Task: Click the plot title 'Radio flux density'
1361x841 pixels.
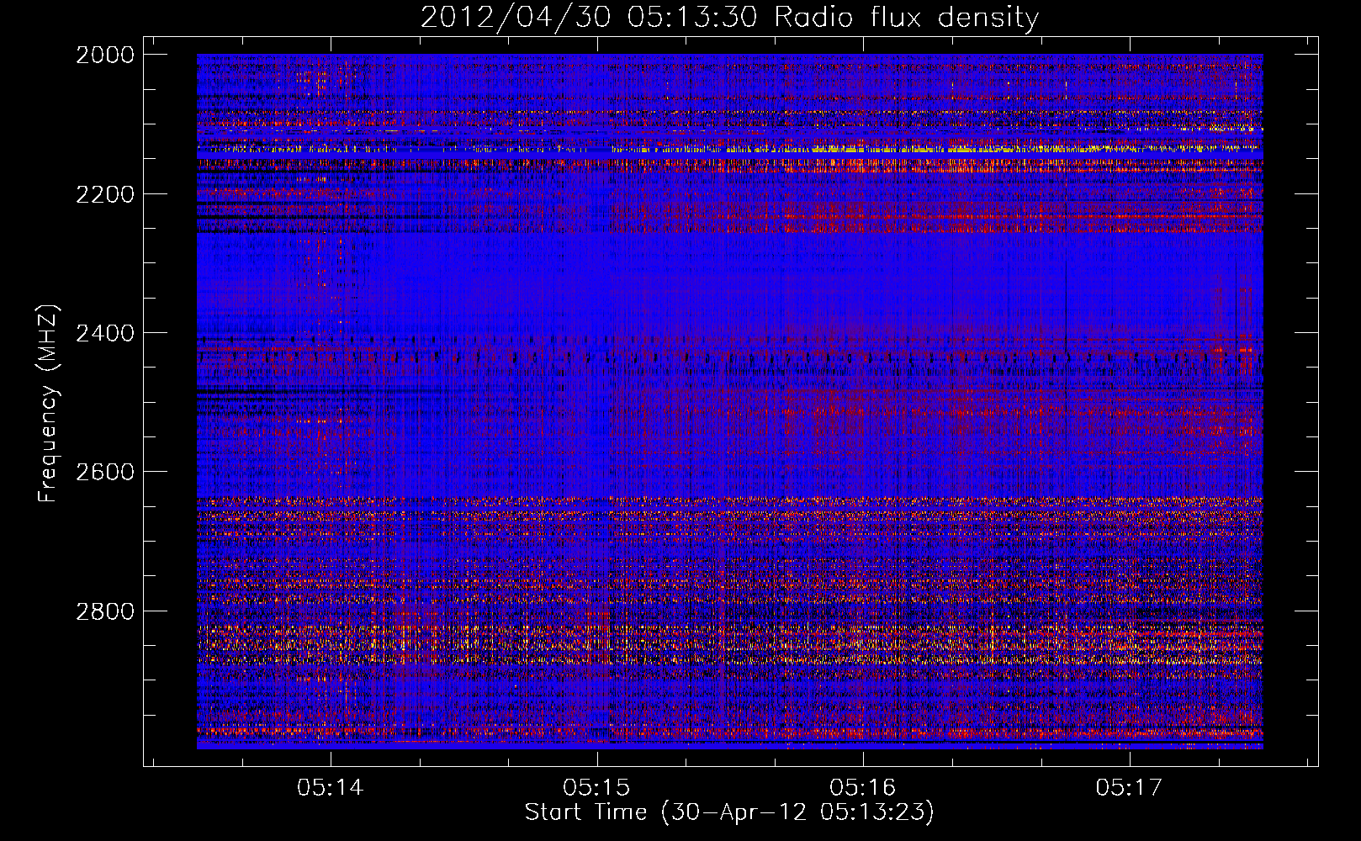Action: pos(906,18)
